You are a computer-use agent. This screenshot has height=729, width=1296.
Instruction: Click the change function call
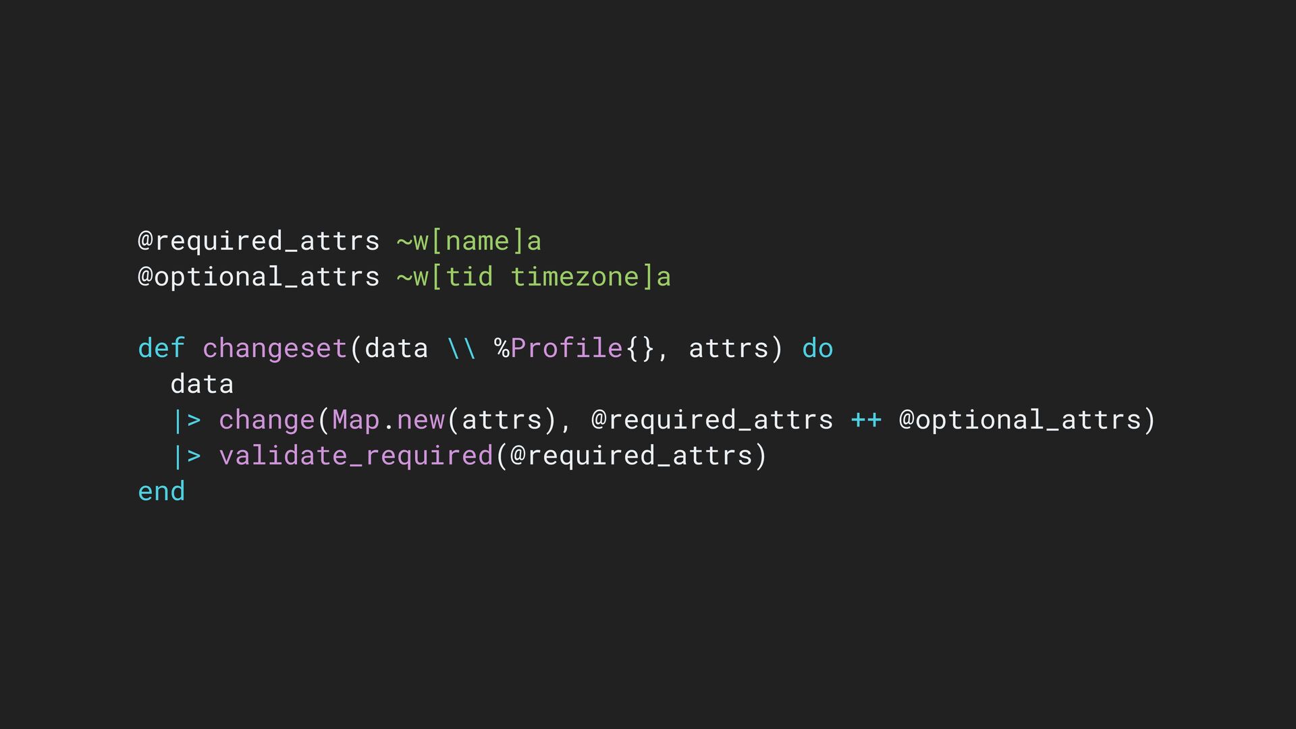(x=267, y=420)
